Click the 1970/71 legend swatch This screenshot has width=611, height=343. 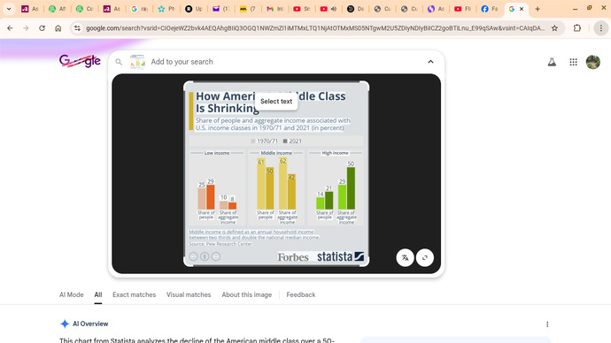tap(253, 141)
